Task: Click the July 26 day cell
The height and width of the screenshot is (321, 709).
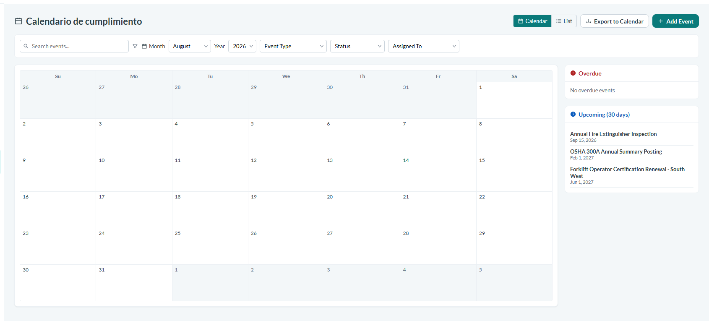Action: (x=58, y=100)
